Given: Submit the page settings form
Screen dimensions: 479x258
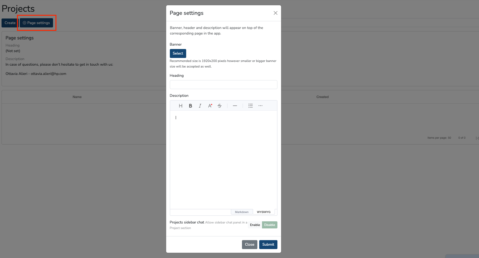Looking at the screenshot, I should click(x=268, y=244).
